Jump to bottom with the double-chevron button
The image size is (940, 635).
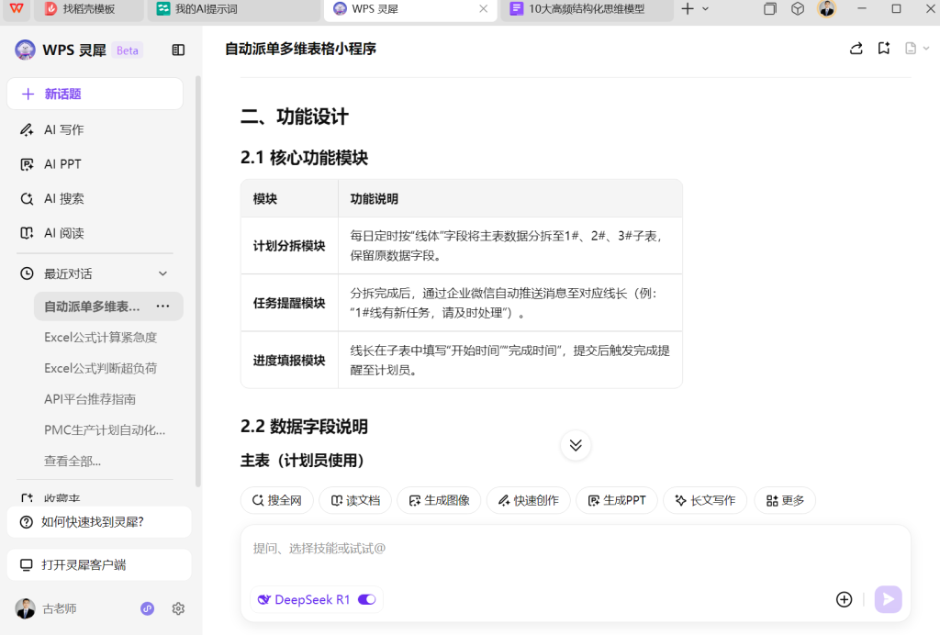point(576,445)
